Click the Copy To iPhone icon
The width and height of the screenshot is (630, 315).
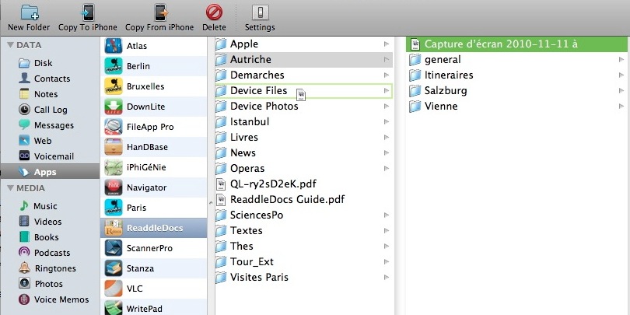tap(88, 12)
